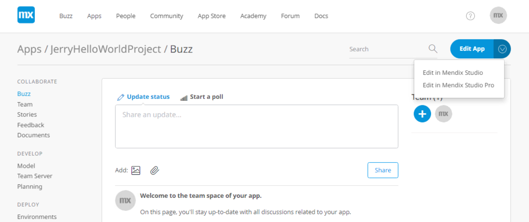The width and height of the screenshot is (529, 222).
Task: Switch to the Start a poll tab
Action: click(202, 97)
